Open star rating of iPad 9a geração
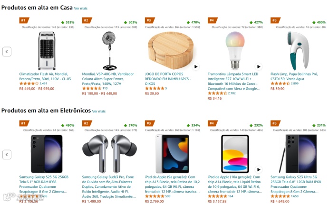 pyautogui.click(x=155, y=196)
